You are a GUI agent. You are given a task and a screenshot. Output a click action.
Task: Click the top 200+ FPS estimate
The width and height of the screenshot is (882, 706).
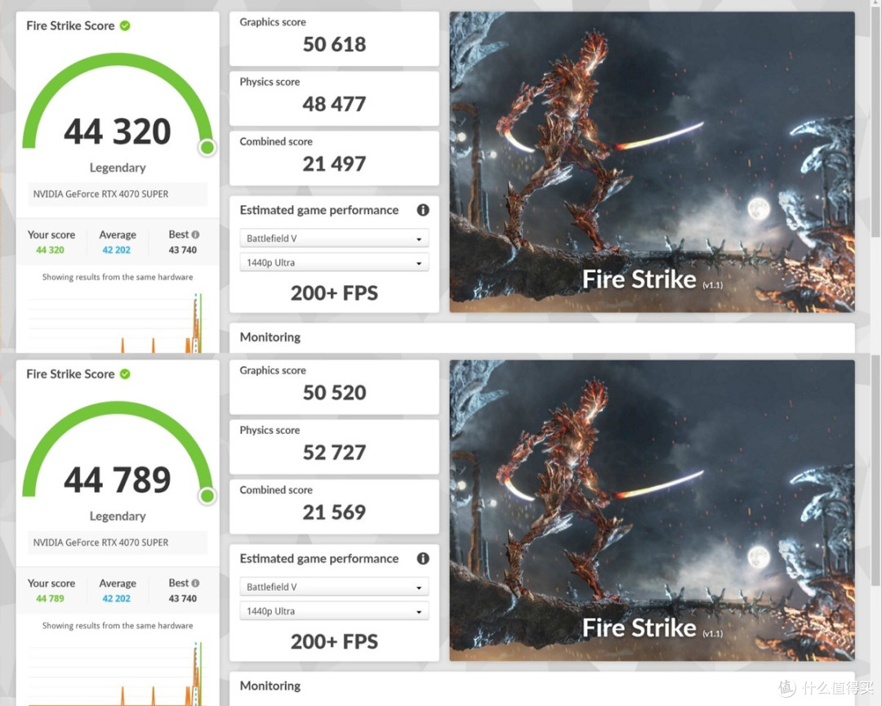point(334,293)
